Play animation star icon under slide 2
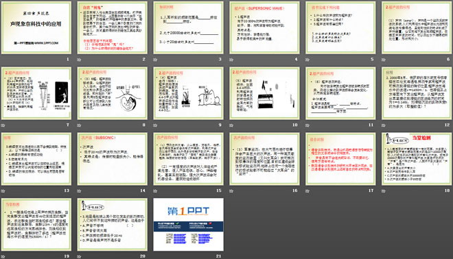The height and width of the screenshot is (259, 453). point(79,60)
